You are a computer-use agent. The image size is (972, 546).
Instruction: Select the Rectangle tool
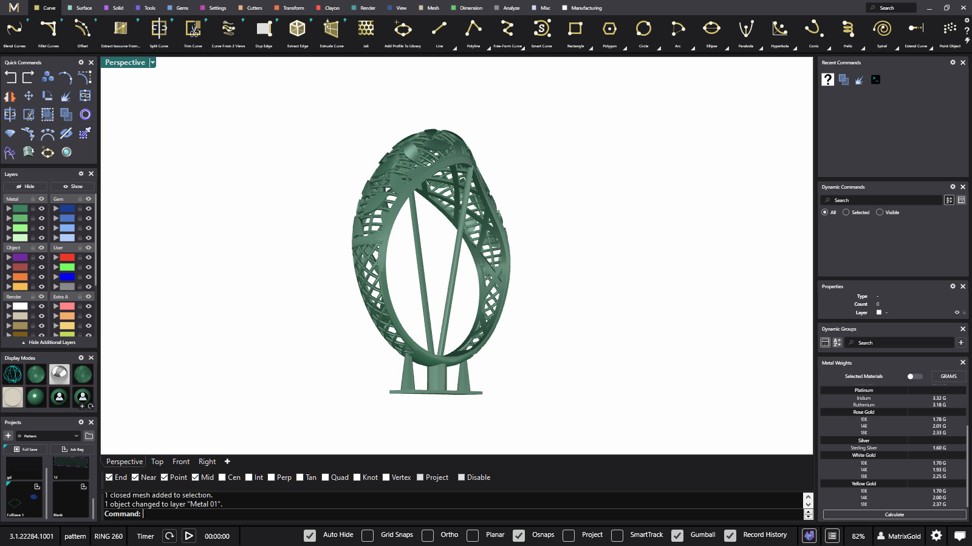[575, 29]
